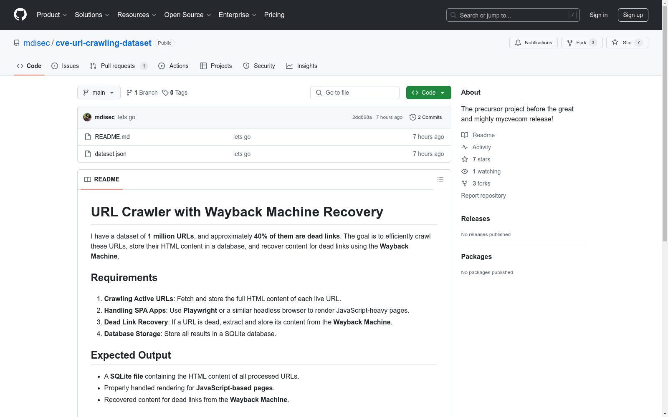
Task: Expand the Resources menu
Action: (137, 15)
